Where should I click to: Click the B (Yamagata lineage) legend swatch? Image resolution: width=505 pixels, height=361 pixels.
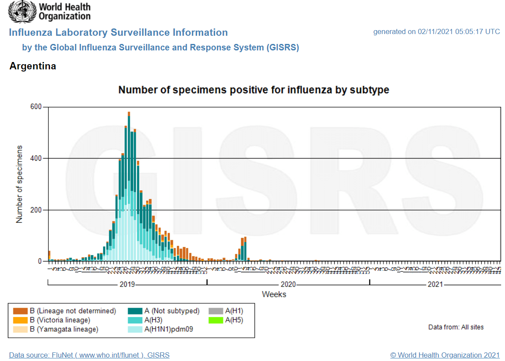(x=20, y=330)
